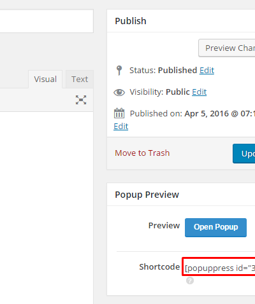Screen dimensions: 255x304
Task: Switch to the Visual editor tab
Action: tap(45, 79)
